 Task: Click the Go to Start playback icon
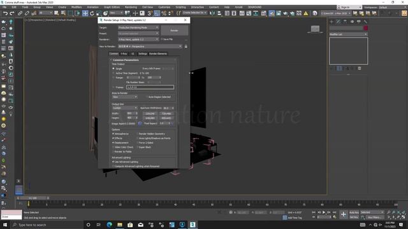tap(314, 212)
